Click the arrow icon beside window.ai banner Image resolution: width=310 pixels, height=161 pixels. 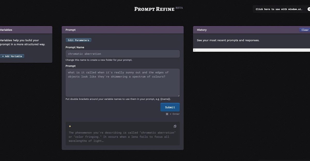[x=309, y=9]
